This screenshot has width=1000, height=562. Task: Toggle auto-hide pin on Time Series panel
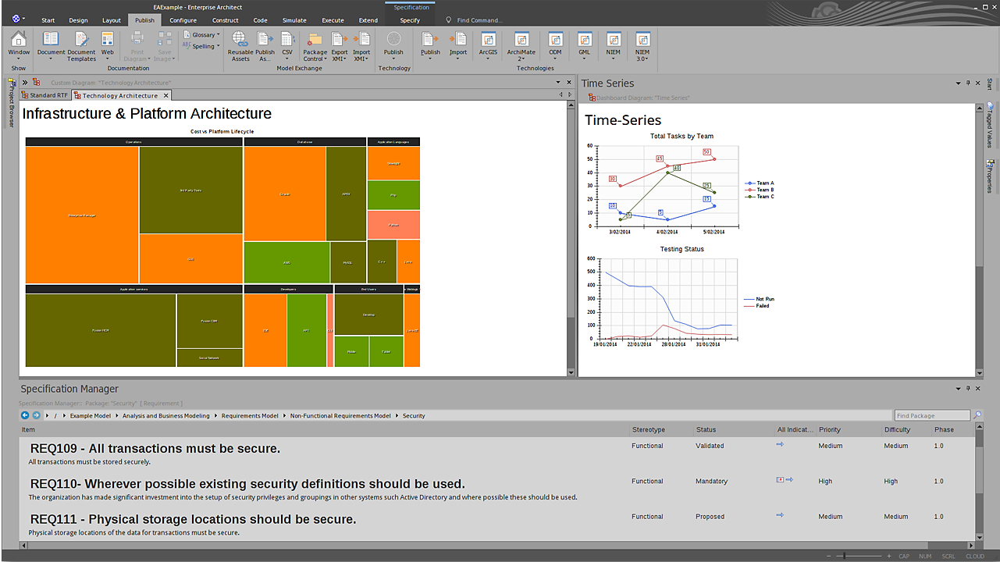968,83
